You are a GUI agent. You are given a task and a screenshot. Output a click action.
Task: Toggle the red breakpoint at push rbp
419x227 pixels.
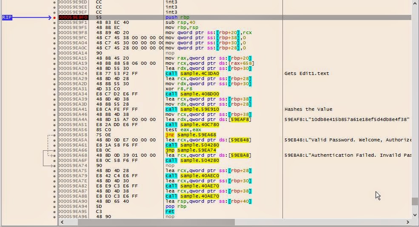click(x=54, y=17)
